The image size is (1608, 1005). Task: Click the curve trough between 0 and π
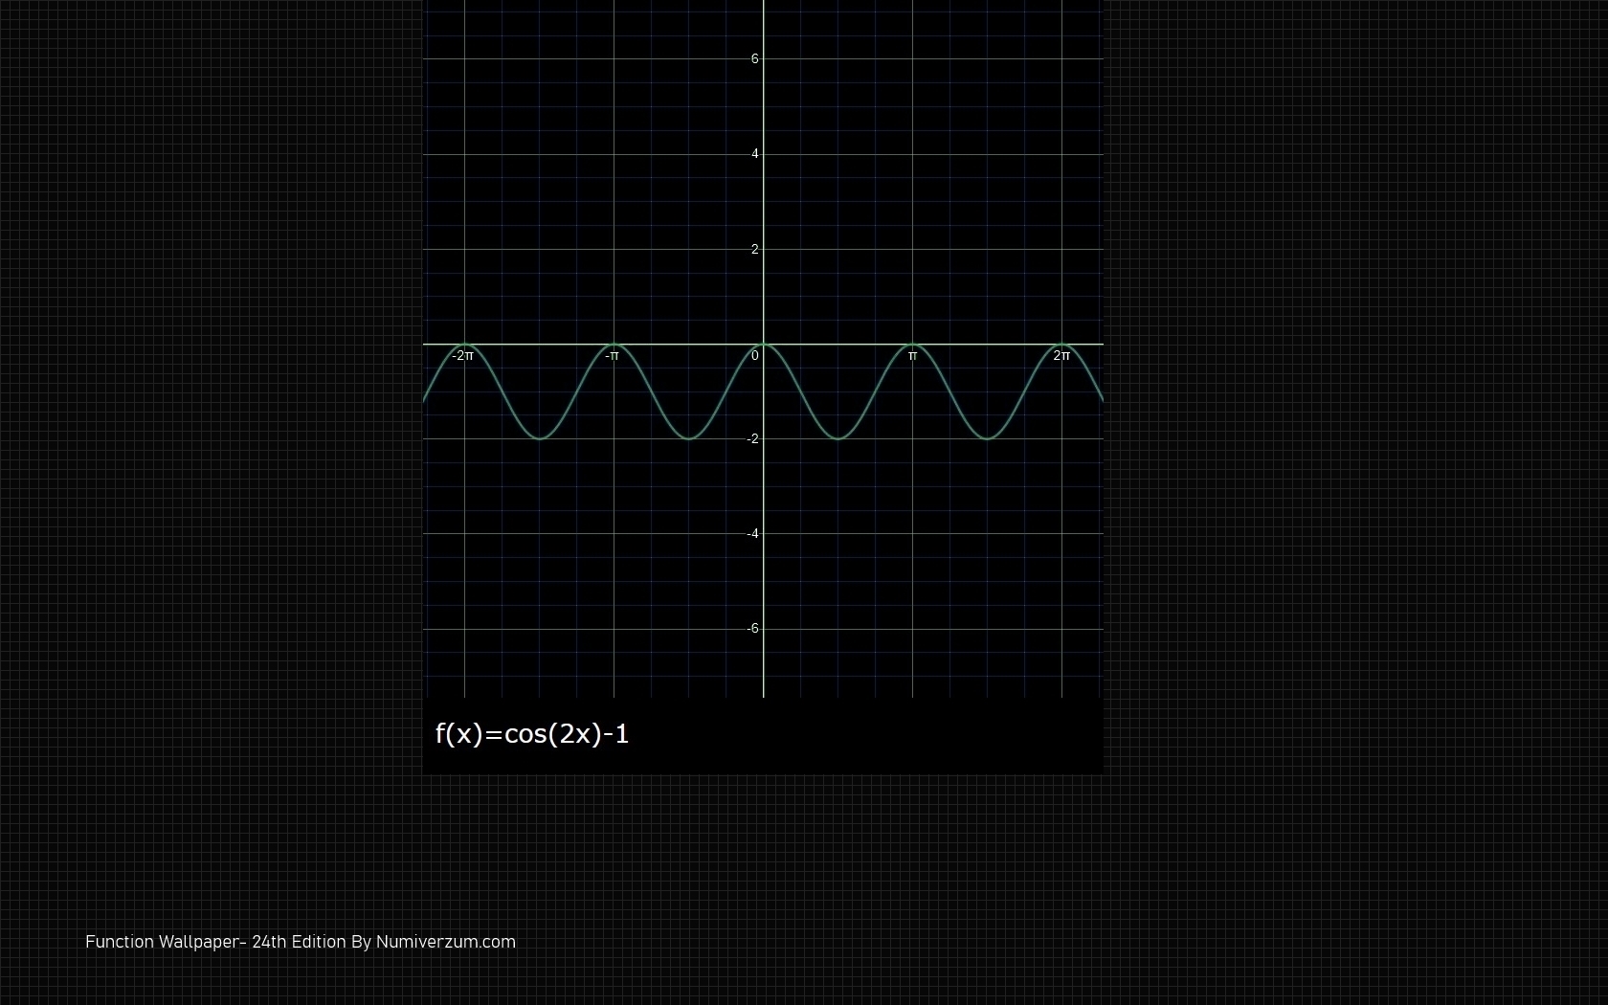838,438
